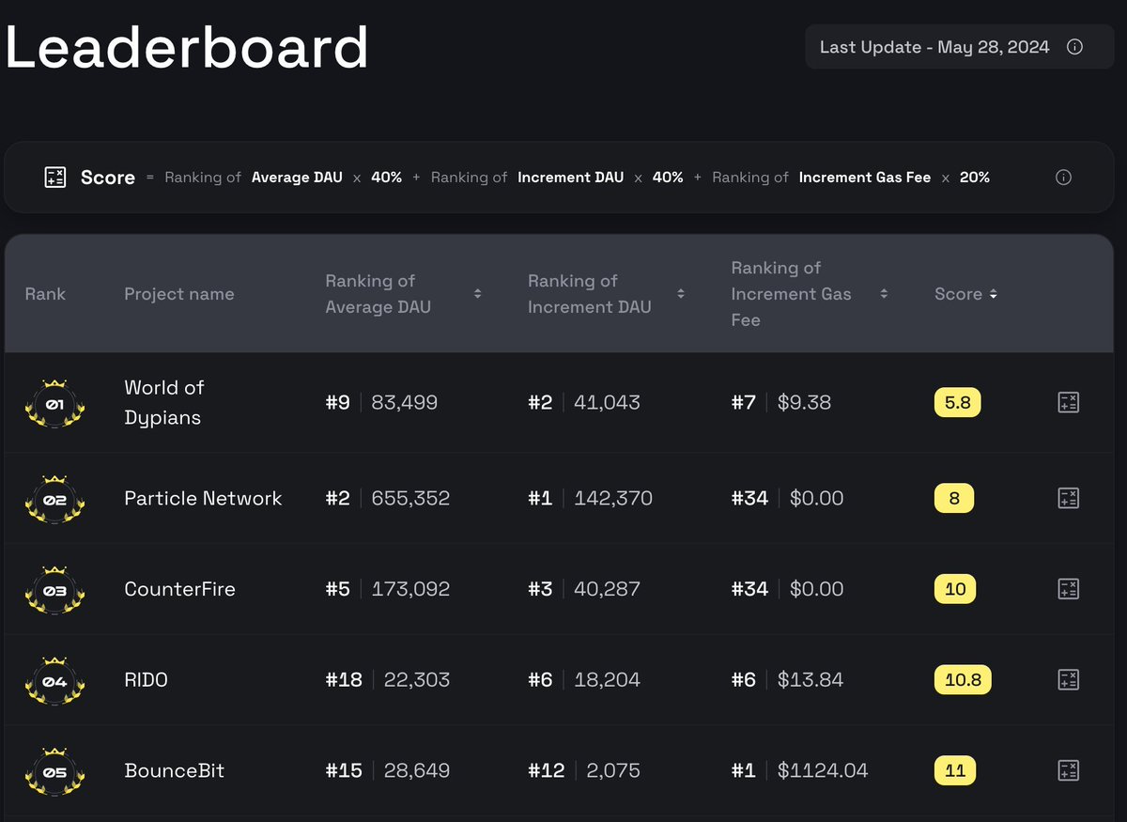Open BounceBit project name
Screen dimensions: 1127x822
point(174,770)
